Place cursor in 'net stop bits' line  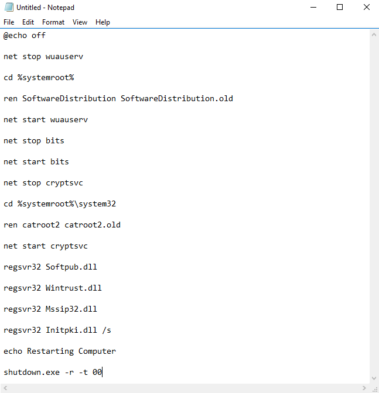pos(34,140)
